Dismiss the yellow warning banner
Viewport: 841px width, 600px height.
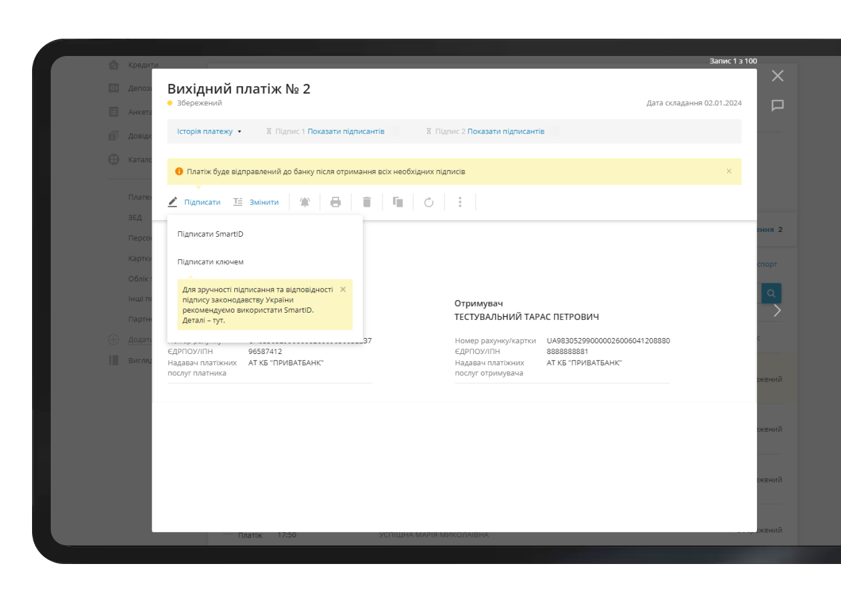click(729, 171)
